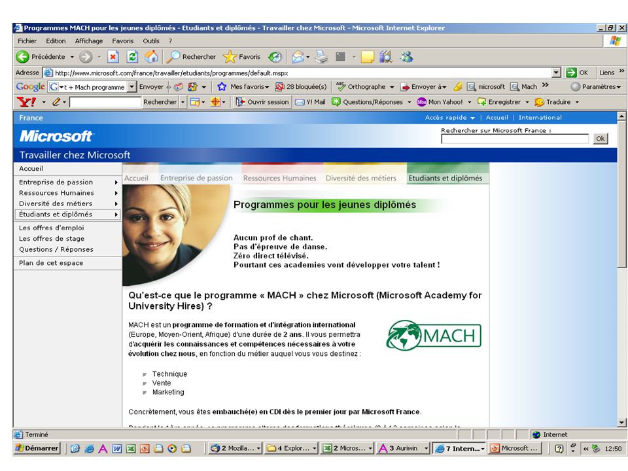Switch to 3 Auriwin taskbar group

tap(404, 448)
